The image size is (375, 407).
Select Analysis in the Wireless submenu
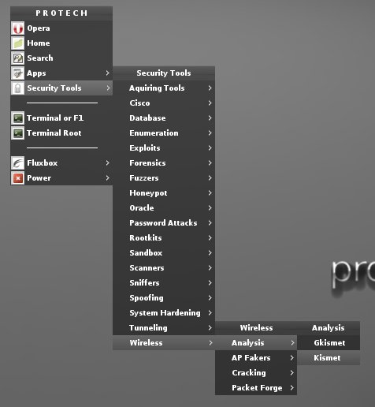click(256, 343)
